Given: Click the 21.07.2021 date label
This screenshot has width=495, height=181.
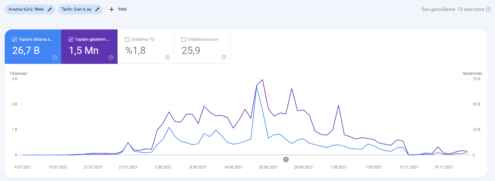Looking at the screenshot, I should coord(93,167).
